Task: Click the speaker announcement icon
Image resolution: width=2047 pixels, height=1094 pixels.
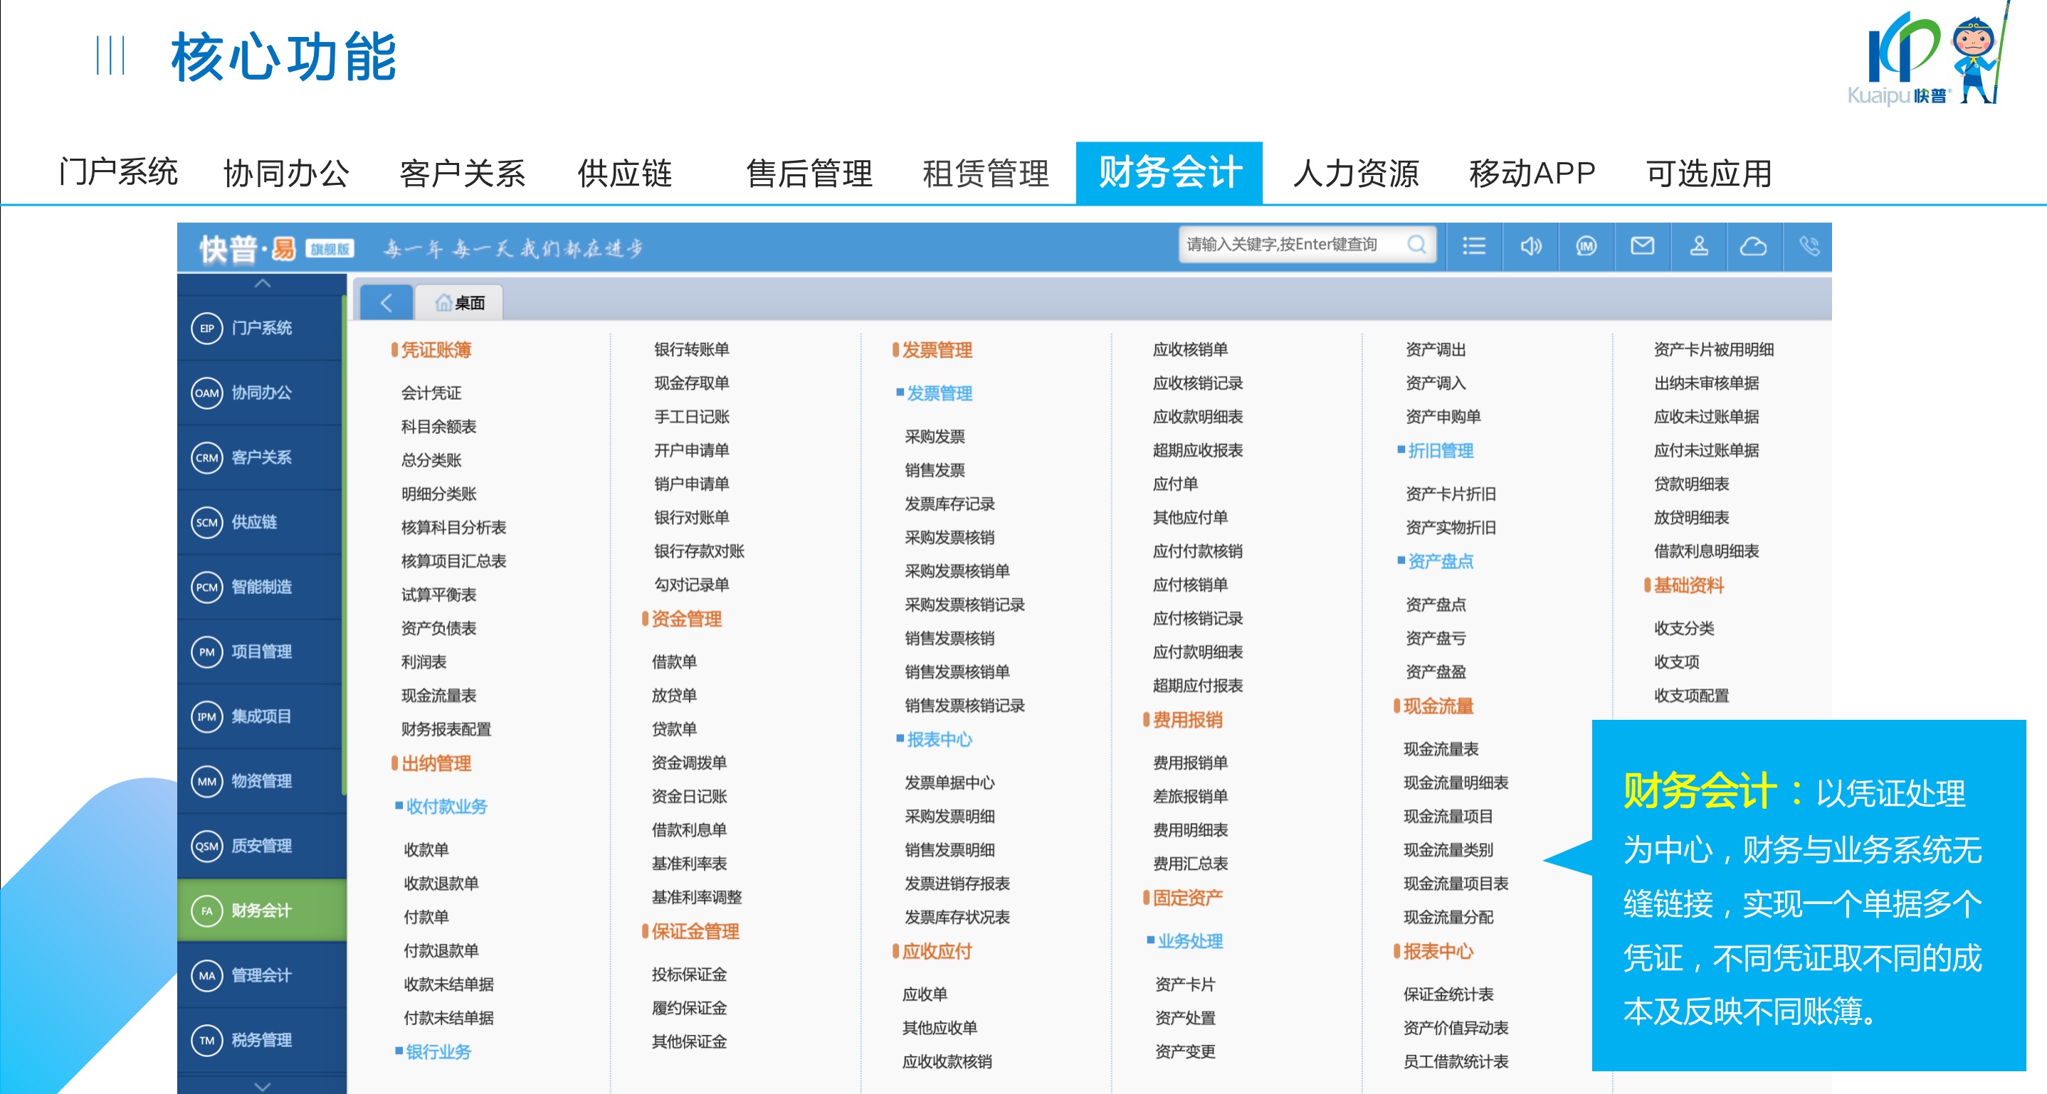Action: [x=1530, y=246]
